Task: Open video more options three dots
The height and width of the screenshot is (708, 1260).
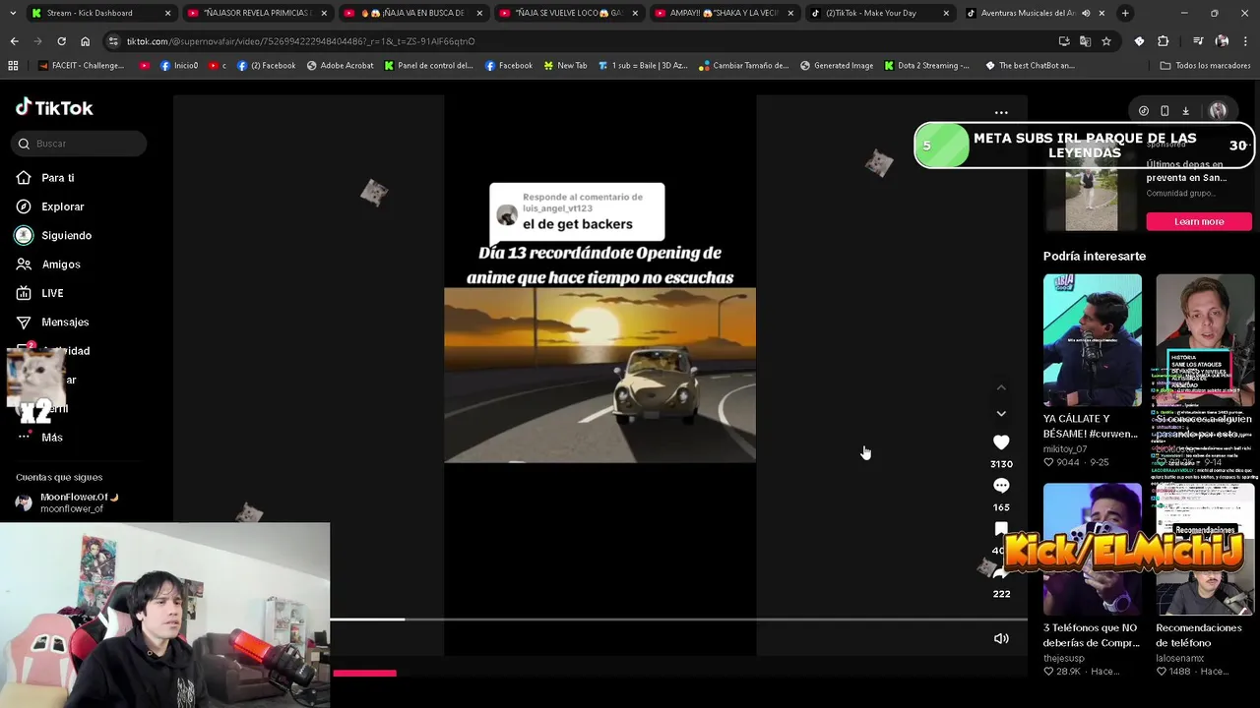Action: (x=1001, y=112)
